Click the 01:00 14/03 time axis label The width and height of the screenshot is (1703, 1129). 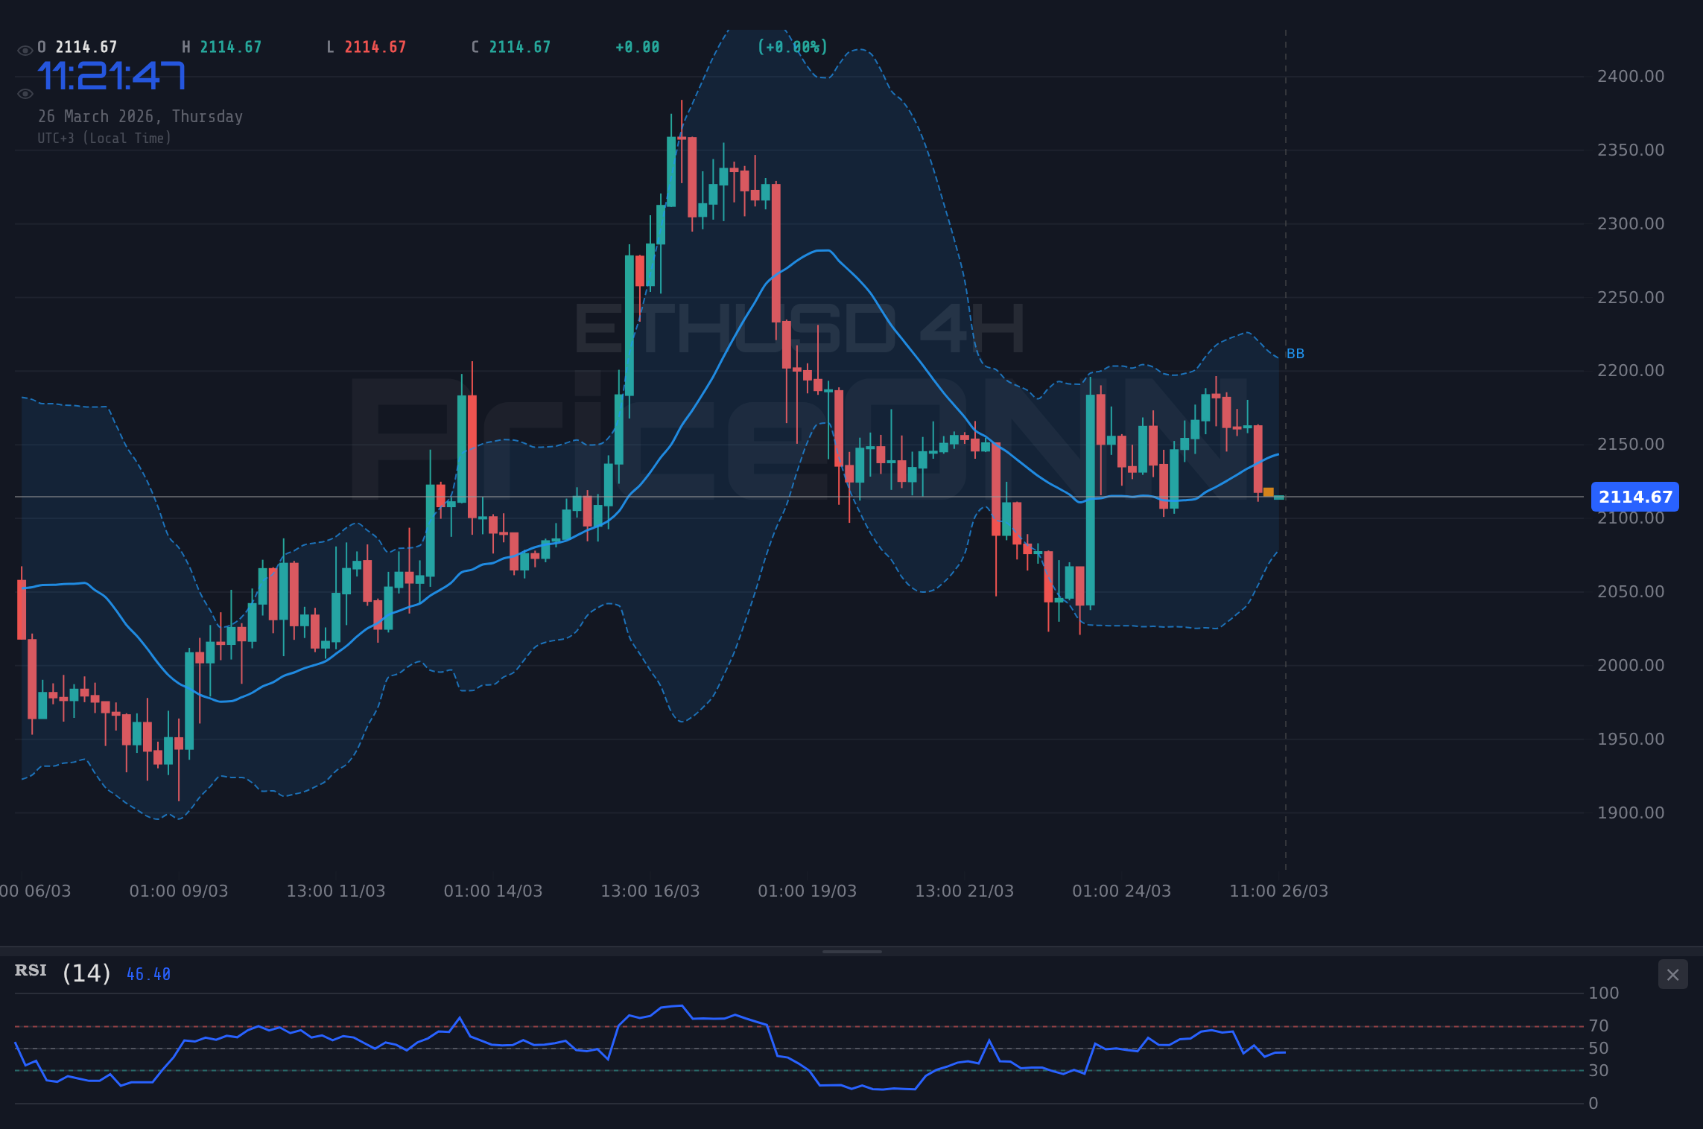[x=494, y=891]
